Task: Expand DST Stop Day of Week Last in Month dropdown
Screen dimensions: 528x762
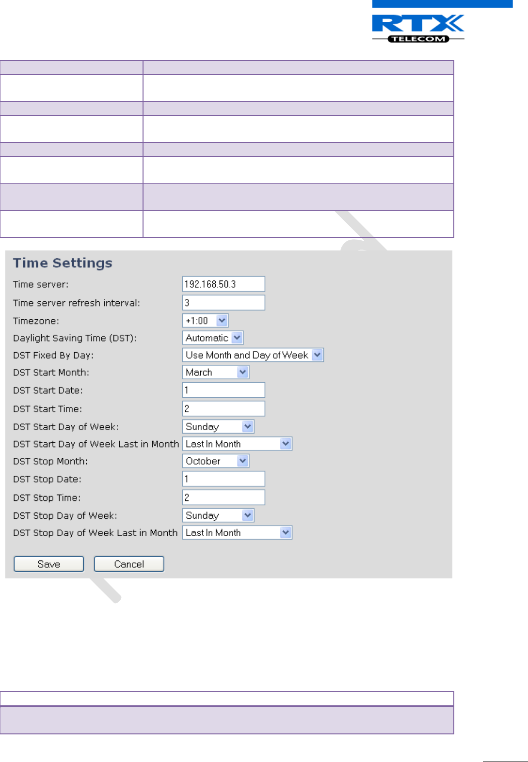Action: tap(237, 532)
